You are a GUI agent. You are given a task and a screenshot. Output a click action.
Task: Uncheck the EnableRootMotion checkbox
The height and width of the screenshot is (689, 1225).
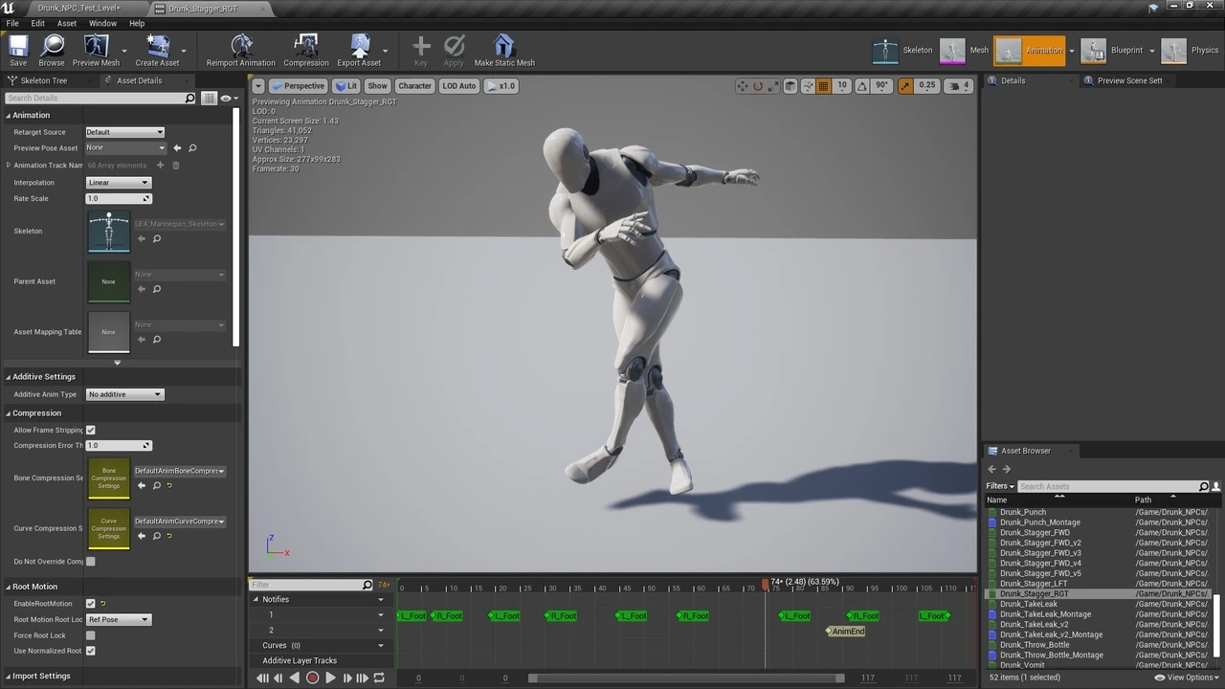91,604
